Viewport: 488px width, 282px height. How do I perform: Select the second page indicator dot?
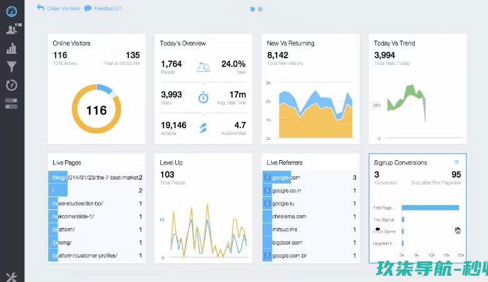coord(260,9)
